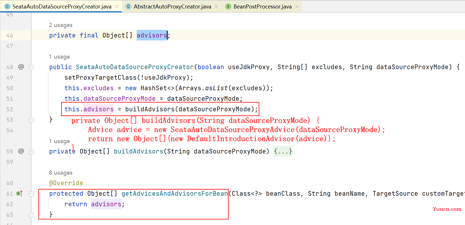Open the BeanPostProcessor.java tab
The image size is (465, 225).
point(262,6)
